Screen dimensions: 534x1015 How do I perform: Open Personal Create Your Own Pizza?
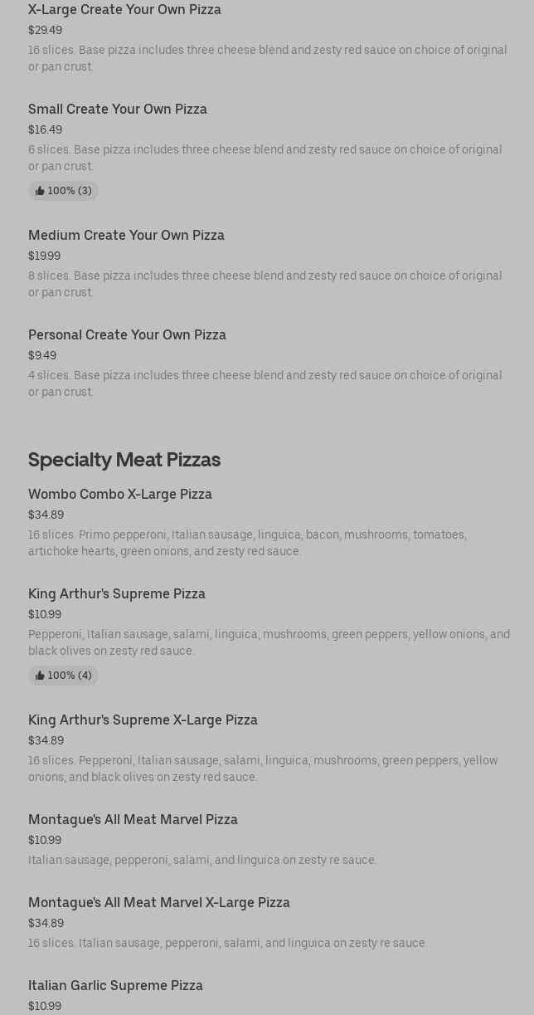(127, 334)
